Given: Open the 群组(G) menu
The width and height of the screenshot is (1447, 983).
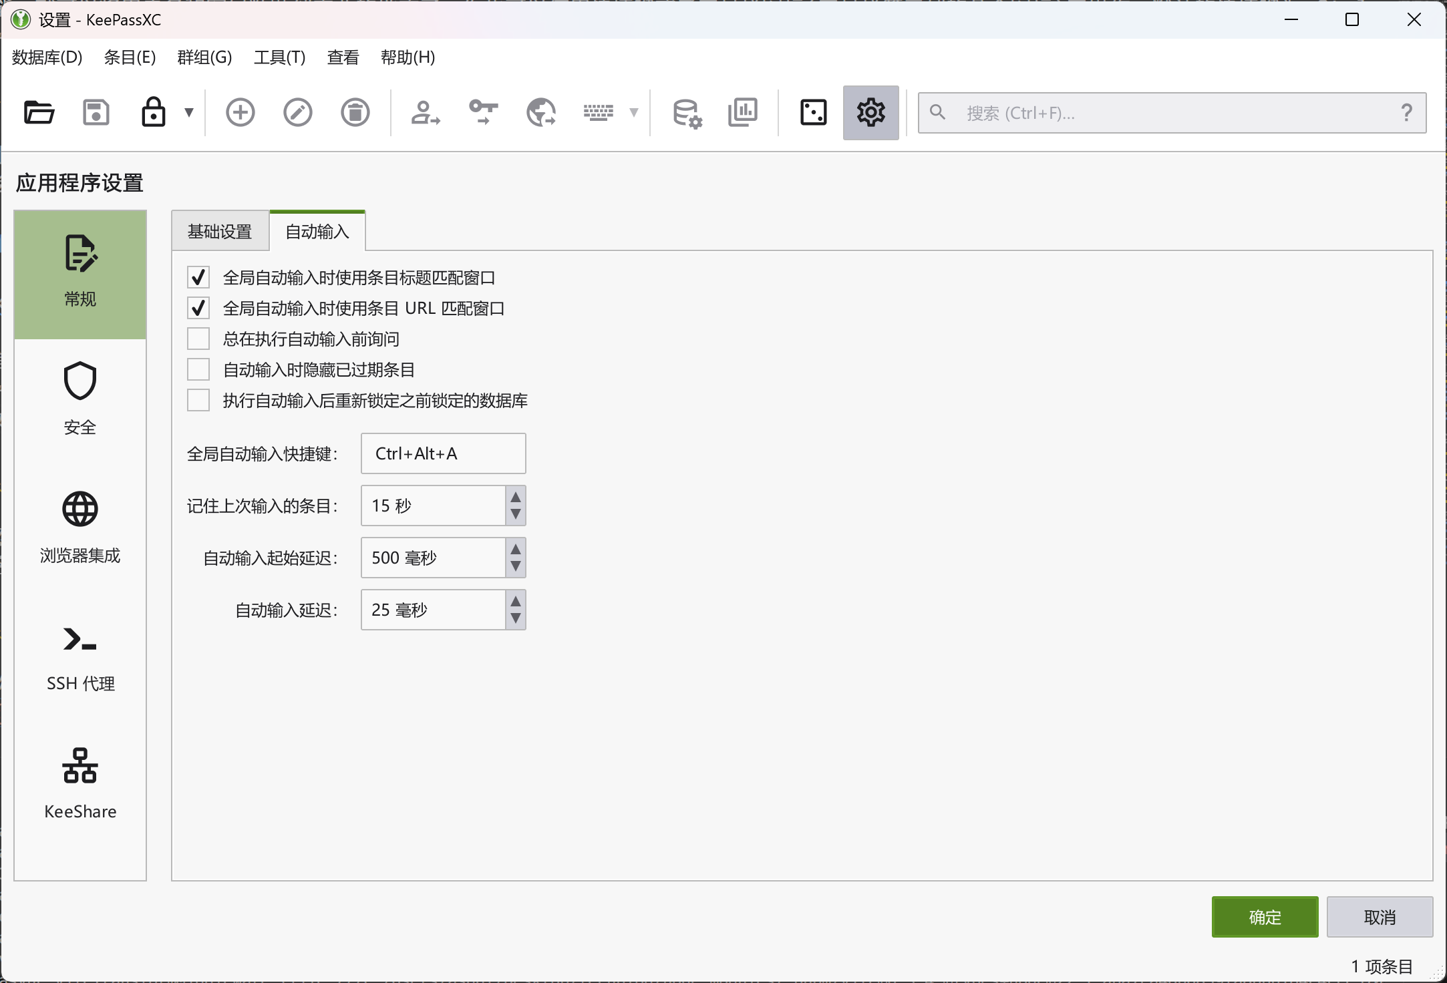Looking at the screenshot, I should point(204,57).
